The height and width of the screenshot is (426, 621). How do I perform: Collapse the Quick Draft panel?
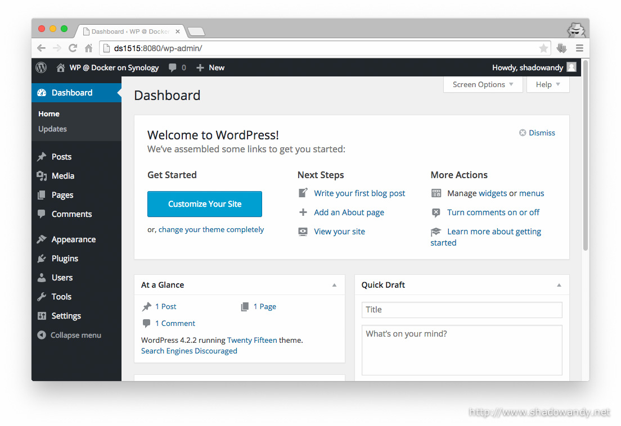coord(559,285)
